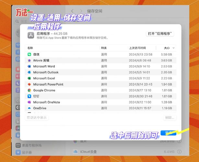Click the date 2024/9/17 13:10

pos(140,90)
